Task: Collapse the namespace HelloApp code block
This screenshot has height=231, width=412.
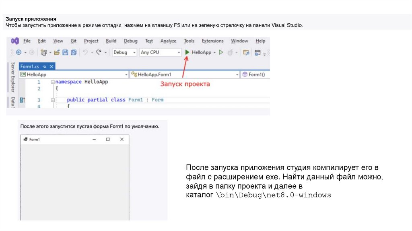Action: (53, 82)
